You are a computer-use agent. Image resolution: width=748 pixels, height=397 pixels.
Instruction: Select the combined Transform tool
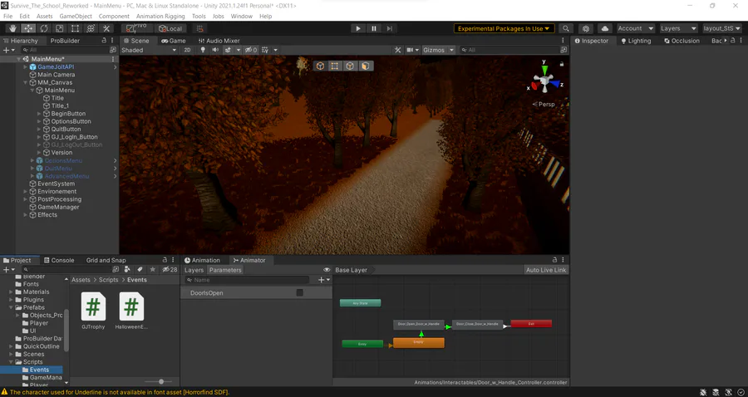click(x=91, y=28)
